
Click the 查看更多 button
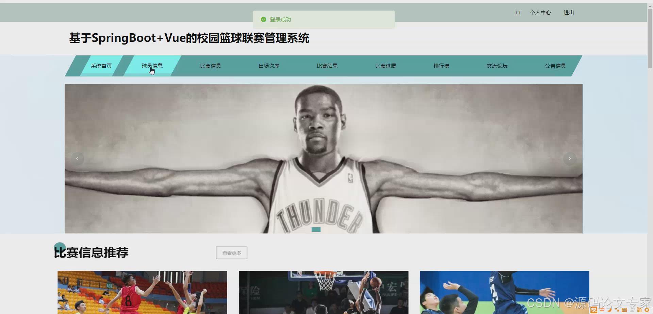tap(232, 253)
